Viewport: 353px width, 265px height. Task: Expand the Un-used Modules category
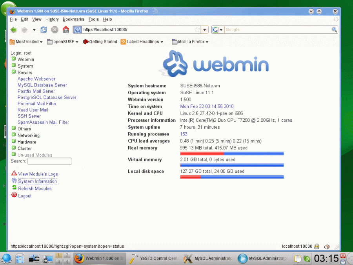coord(13,154)
